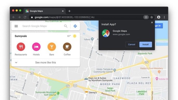Click the Tasman Dr road label

(145, 77)
